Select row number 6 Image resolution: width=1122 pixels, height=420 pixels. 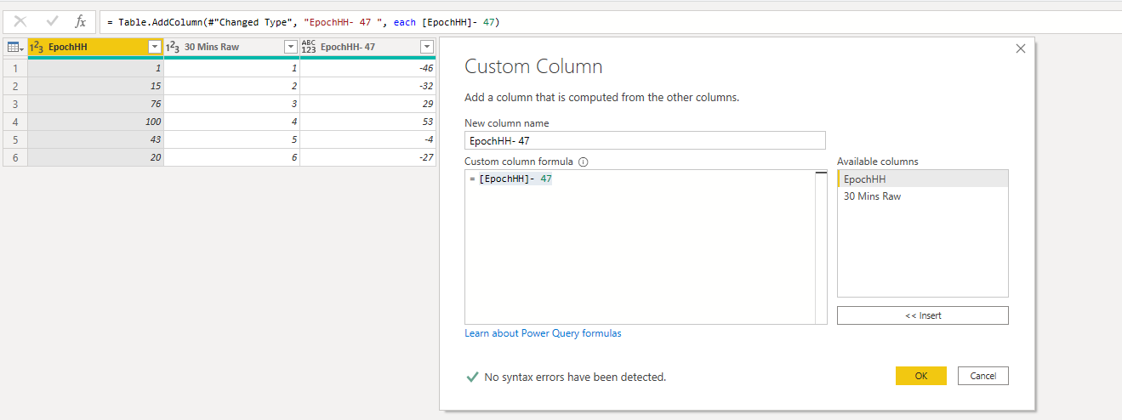[x=15, y=156]
